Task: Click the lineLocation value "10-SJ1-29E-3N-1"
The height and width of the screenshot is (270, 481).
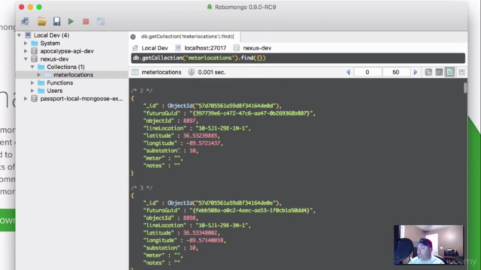Action: 222,225
